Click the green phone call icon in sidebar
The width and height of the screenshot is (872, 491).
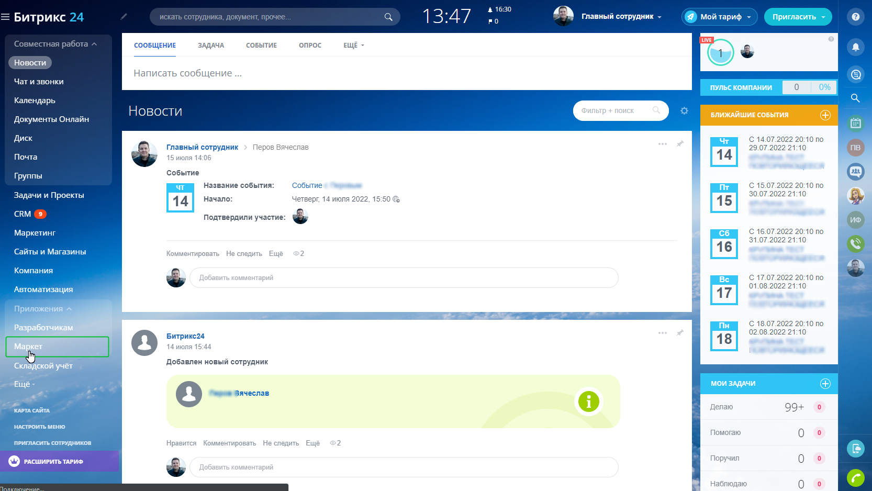(855, 243)
